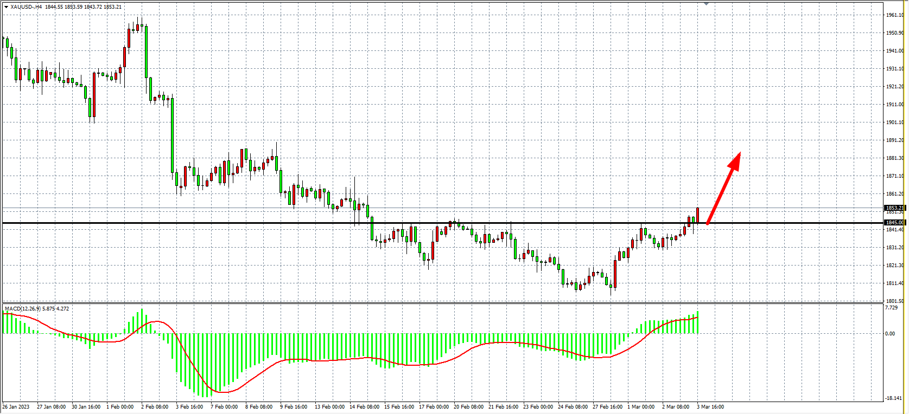Image resolution: width=909 pixels, height=414 pixels.
Task: Open the dropdown arrow beside XAUUSD-,H4
Action: click(6, 7)
